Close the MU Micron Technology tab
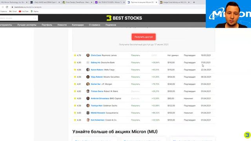Viewport: 251px width, 141px height. [27, 2]
